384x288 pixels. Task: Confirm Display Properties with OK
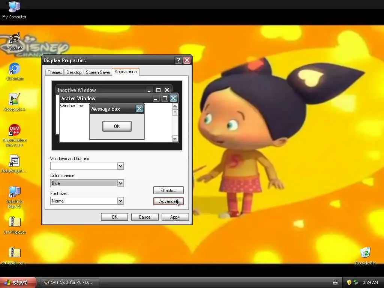coord(114,217)
